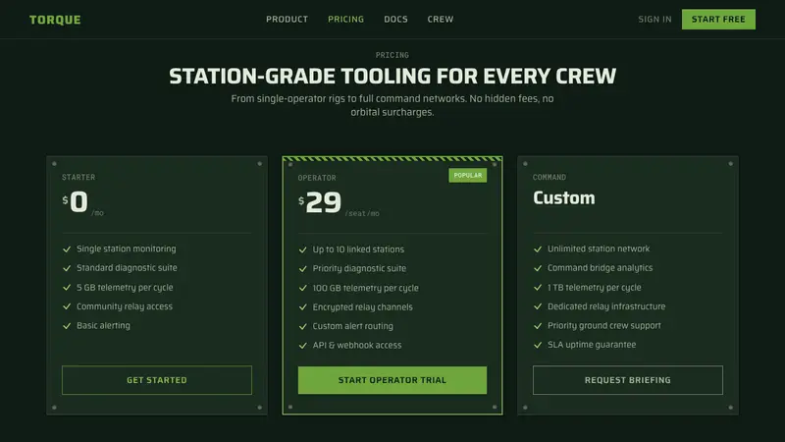Open the PRICING nav item
Viewport: 785px width, 442px height.
pyautogui.click(x=346, y=19)
